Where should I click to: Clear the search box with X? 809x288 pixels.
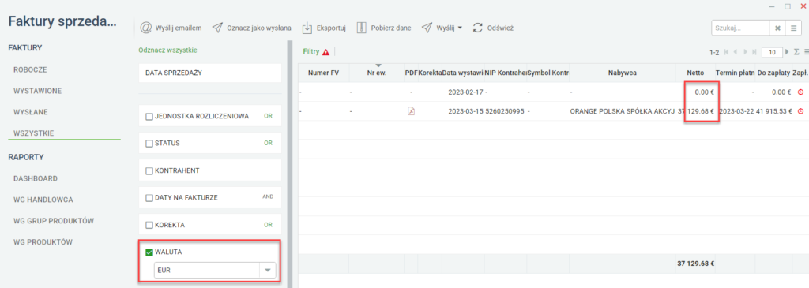[x=777, y=28]
